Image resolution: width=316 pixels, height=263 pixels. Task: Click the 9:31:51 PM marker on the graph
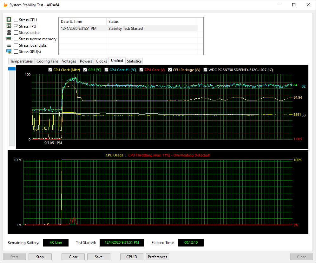(53, 143)
